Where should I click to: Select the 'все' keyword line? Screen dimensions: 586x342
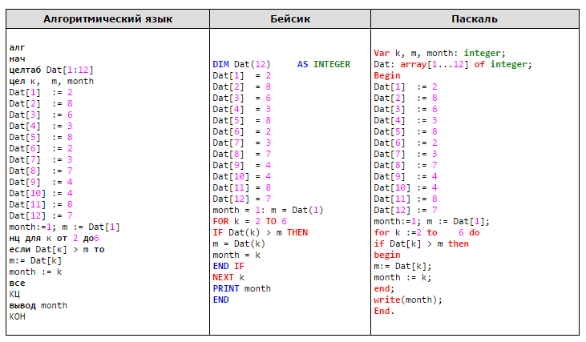[x=17, y=283]
